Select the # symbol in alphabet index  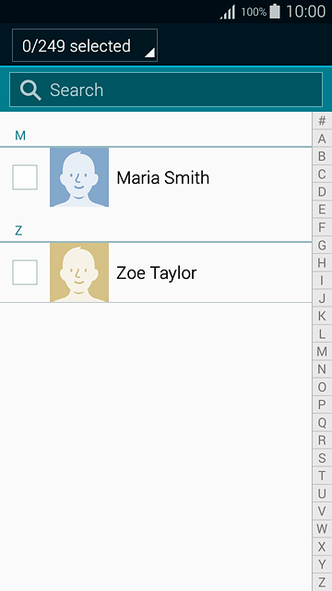click(x=322, y=121)
